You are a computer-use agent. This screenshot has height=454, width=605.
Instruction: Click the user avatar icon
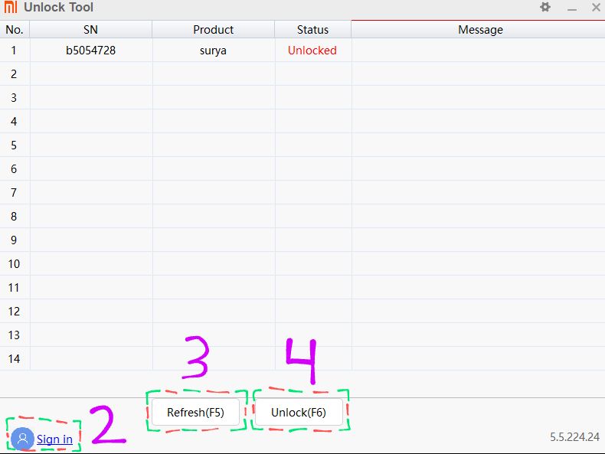click(x=22, y=439)
